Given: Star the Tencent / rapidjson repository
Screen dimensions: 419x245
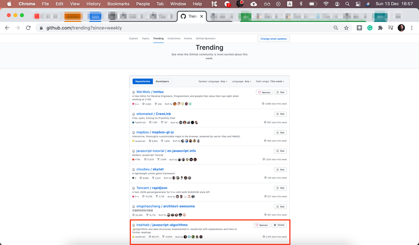Looking at the screenshot, I should point(280,188).
